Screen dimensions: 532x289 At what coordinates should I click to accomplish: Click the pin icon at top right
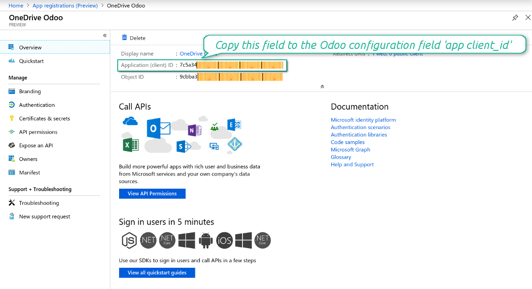coord(515,17)
